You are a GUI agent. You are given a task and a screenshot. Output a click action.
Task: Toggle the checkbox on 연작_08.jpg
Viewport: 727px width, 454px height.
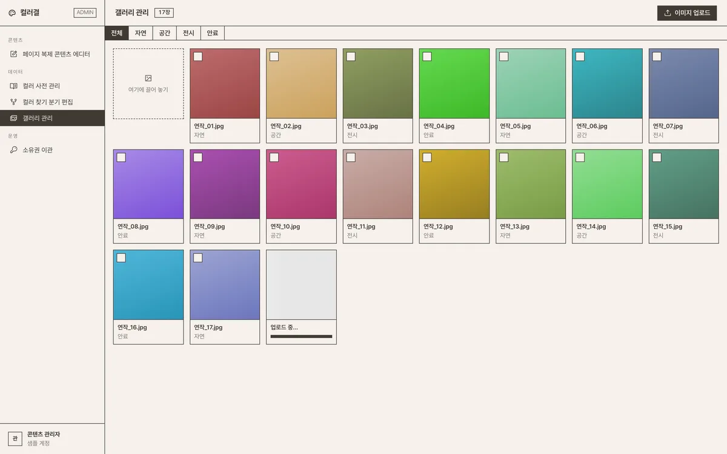[x=121, y=157]
